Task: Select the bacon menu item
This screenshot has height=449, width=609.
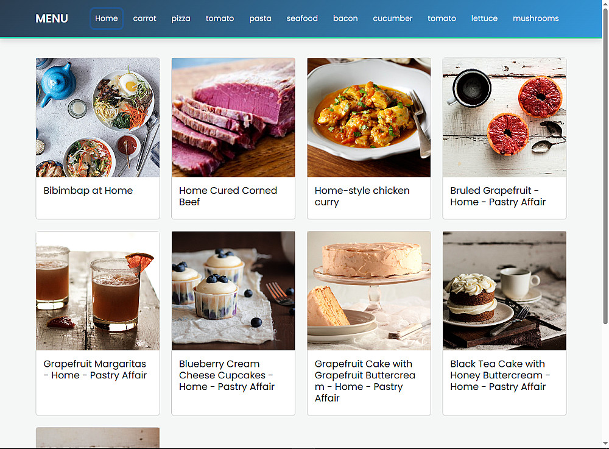Action: [345, 18]
